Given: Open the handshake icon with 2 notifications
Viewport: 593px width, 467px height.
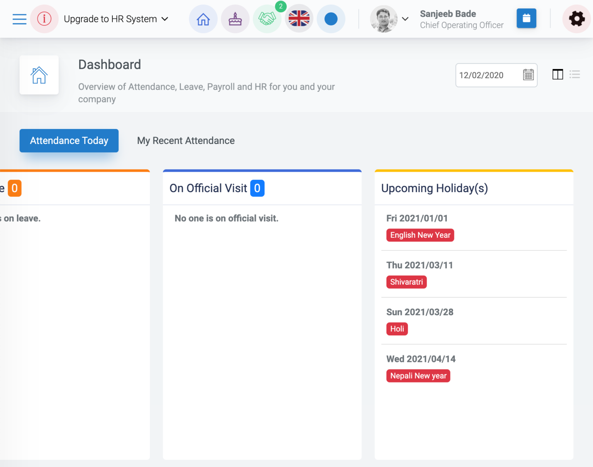Looking at the screenshot, I should click(x=267, y=19).
